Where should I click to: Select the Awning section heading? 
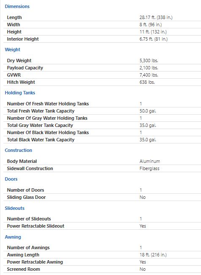13,237
